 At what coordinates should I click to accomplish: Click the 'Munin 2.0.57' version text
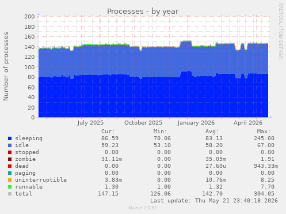click(x=143, y=208)
